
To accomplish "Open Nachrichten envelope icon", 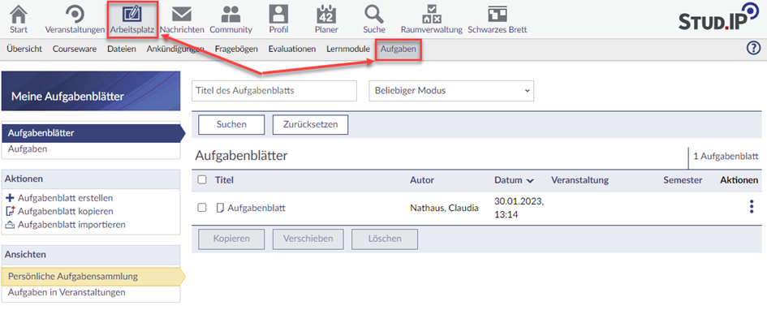I will (182, 13).
